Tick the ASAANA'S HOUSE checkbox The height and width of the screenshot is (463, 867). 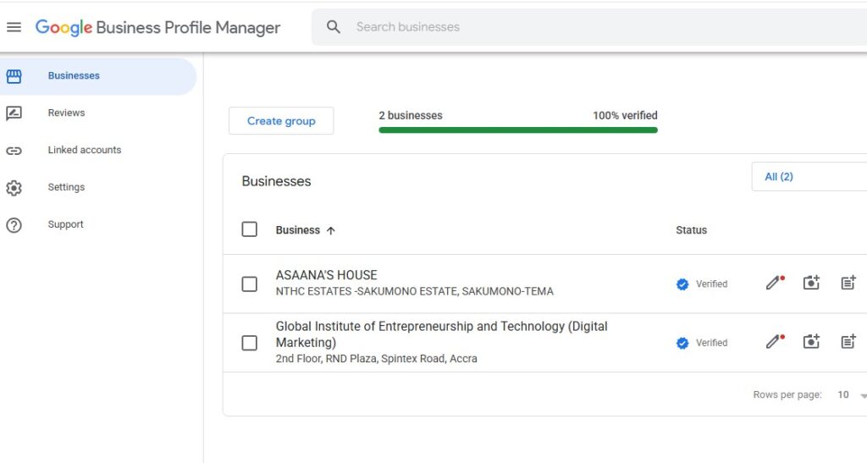pyautogui.click(x=250, y=284)
